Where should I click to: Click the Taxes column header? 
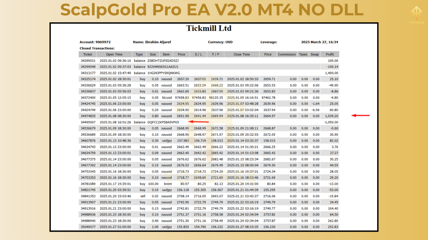(x=303, y=54)
